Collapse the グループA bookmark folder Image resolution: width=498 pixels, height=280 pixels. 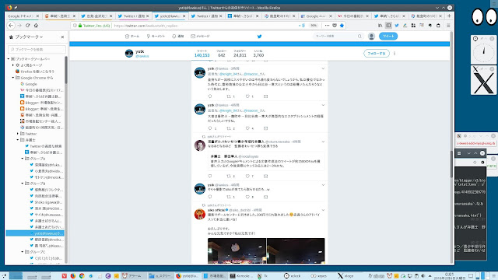(23, 159)
